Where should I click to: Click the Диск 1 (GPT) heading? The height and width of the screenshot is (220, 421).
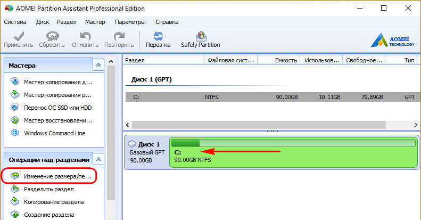pos(152,79)
